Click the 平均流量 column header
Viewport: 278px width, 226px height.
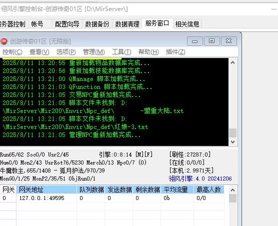177,189
